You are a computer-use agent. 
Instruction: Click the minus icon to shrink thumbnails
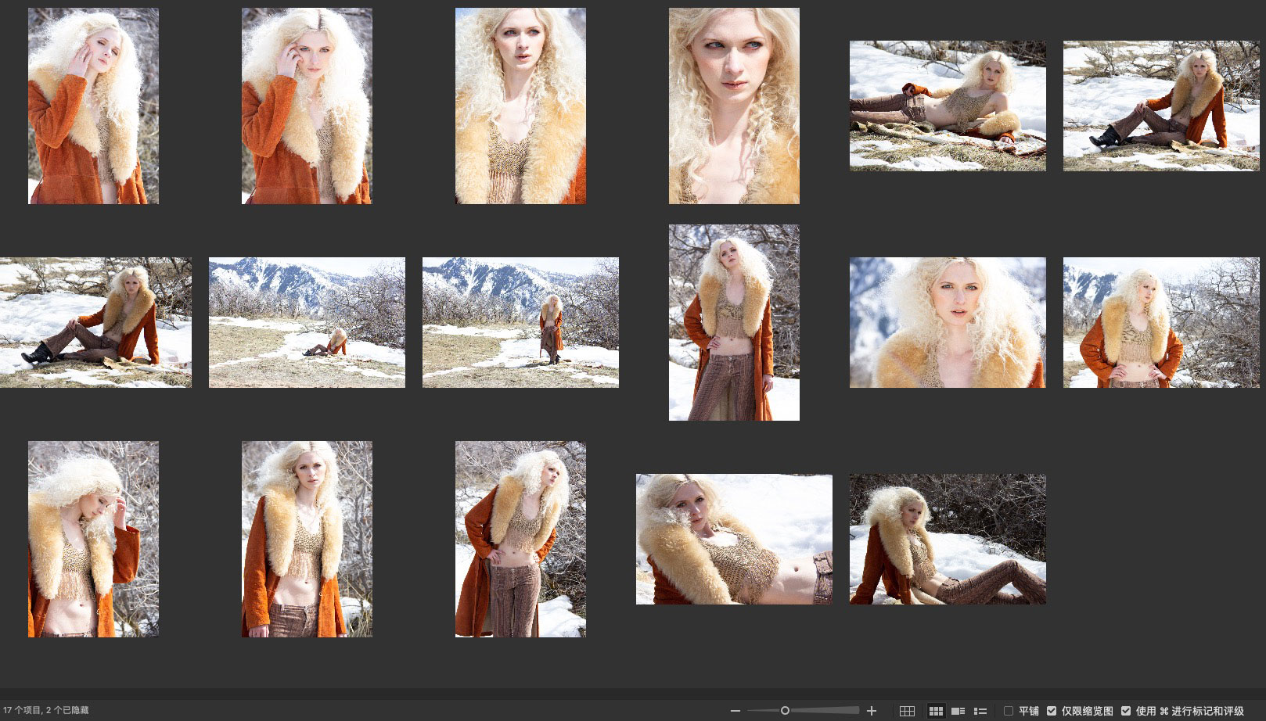(x=735, y=711)
